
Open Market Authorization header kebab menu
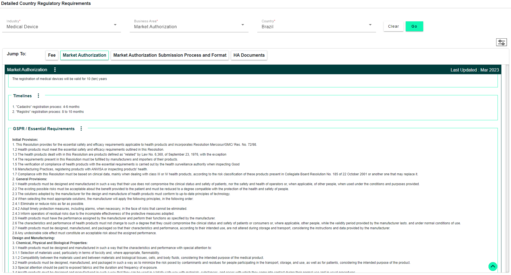pos(55,70)
